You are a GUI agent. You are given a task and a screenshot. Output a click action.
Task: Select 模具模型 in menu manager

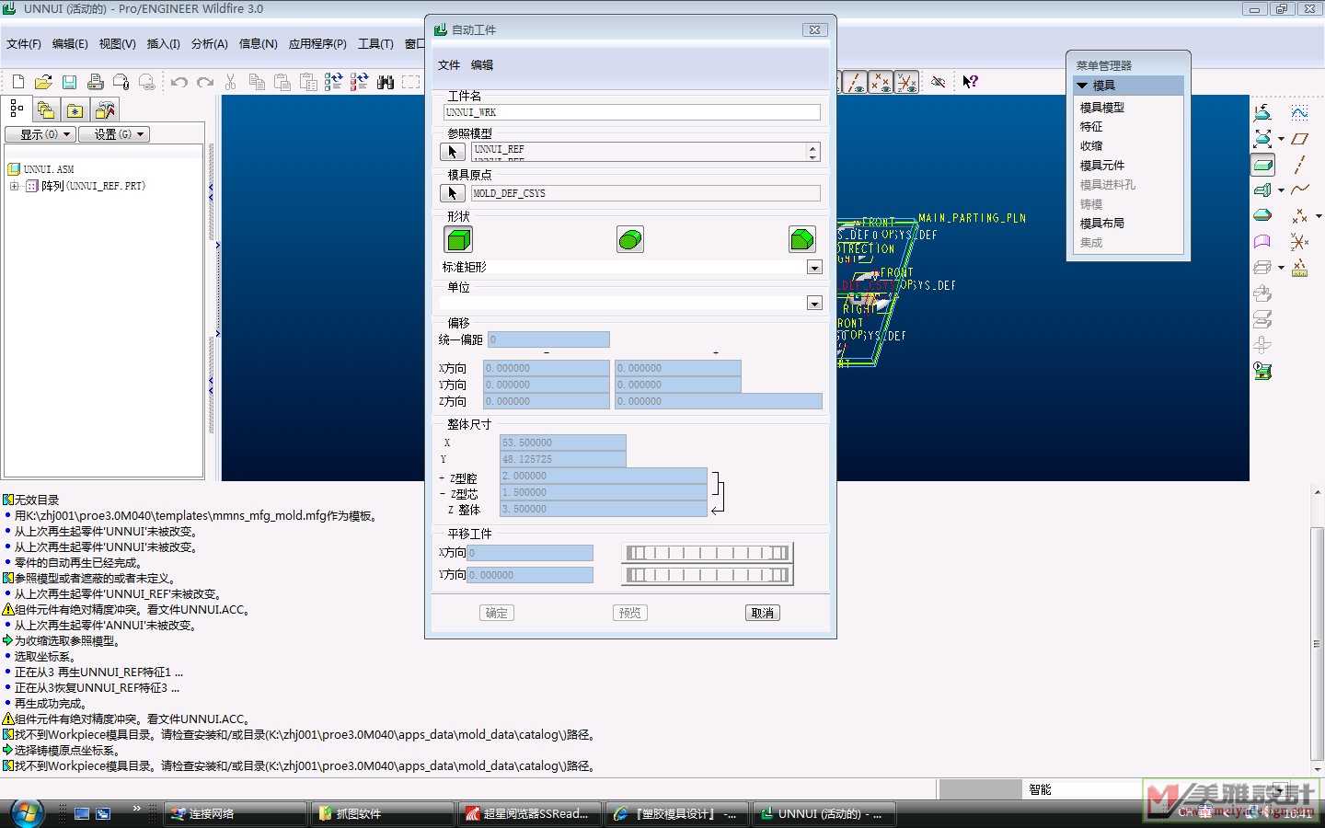(1102, 108)
